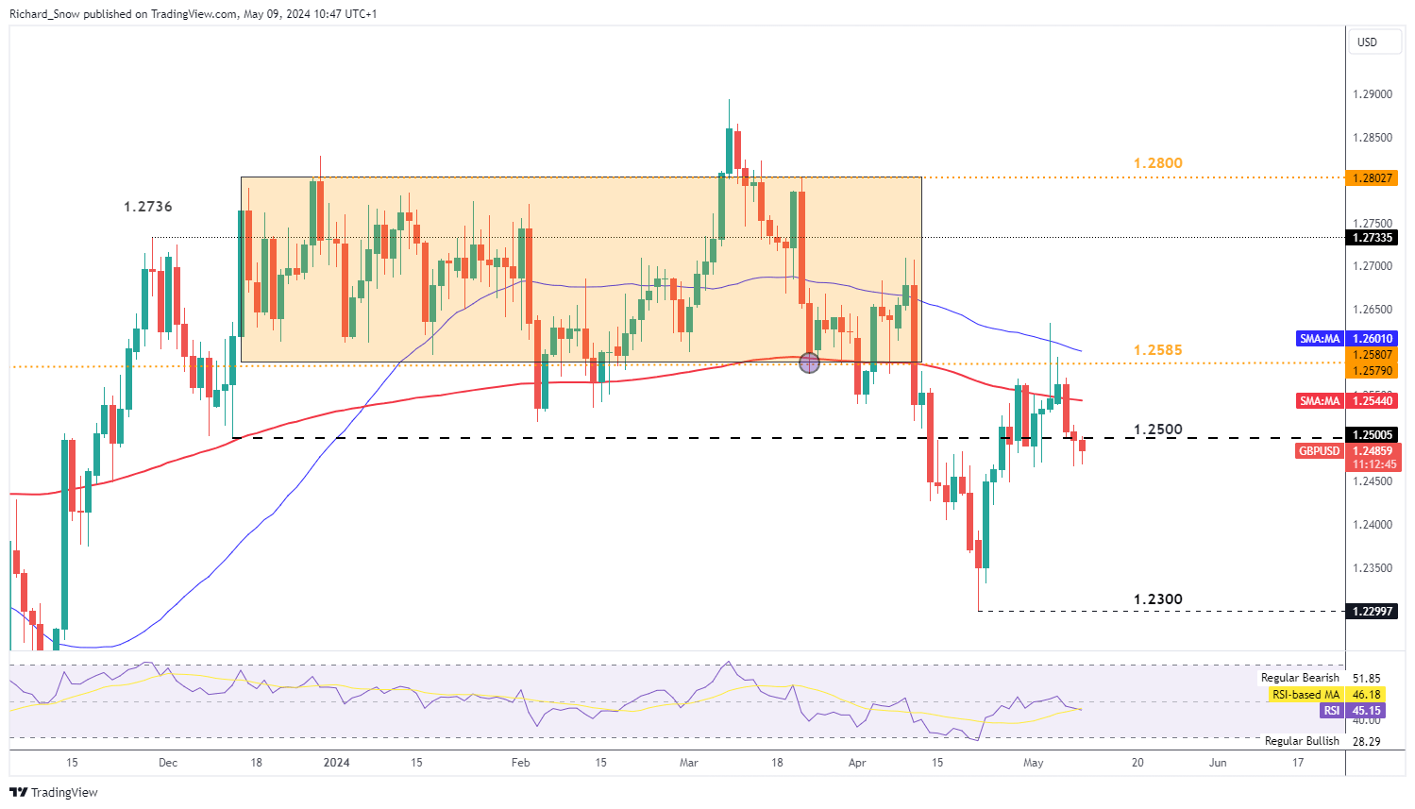
Task: Click the Jun label on the time axis
Action: click(x=1218, y=763)
